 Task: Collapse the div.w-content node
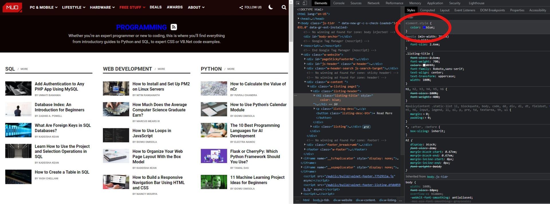coord(305,82)
